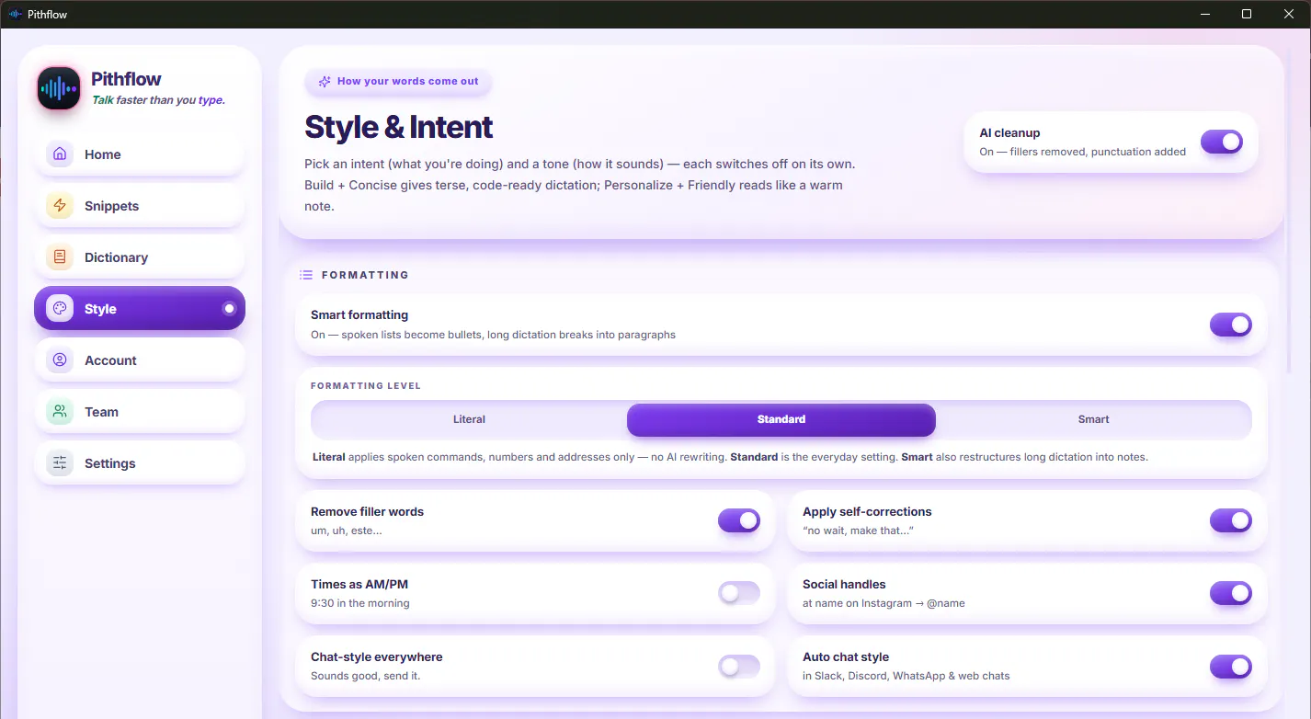Image resolution: width=1311 pixels, height=719 pixels.
Task: Click the 'Style & Intent' heading
Action: (399, 127)
